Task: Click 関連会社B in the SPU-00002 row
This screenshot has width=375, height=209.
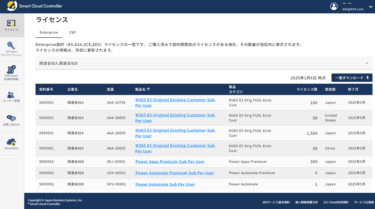Action: (76, 184)
